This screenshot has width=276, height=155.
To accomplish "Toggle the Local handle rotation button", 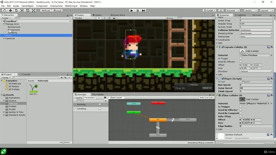I will tap(57, 10).
